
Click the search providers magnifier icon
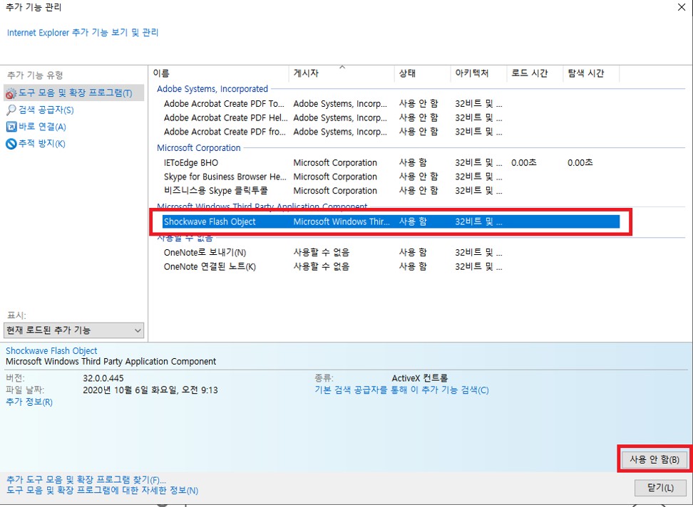pyautogui.click(x=11, y=110)
